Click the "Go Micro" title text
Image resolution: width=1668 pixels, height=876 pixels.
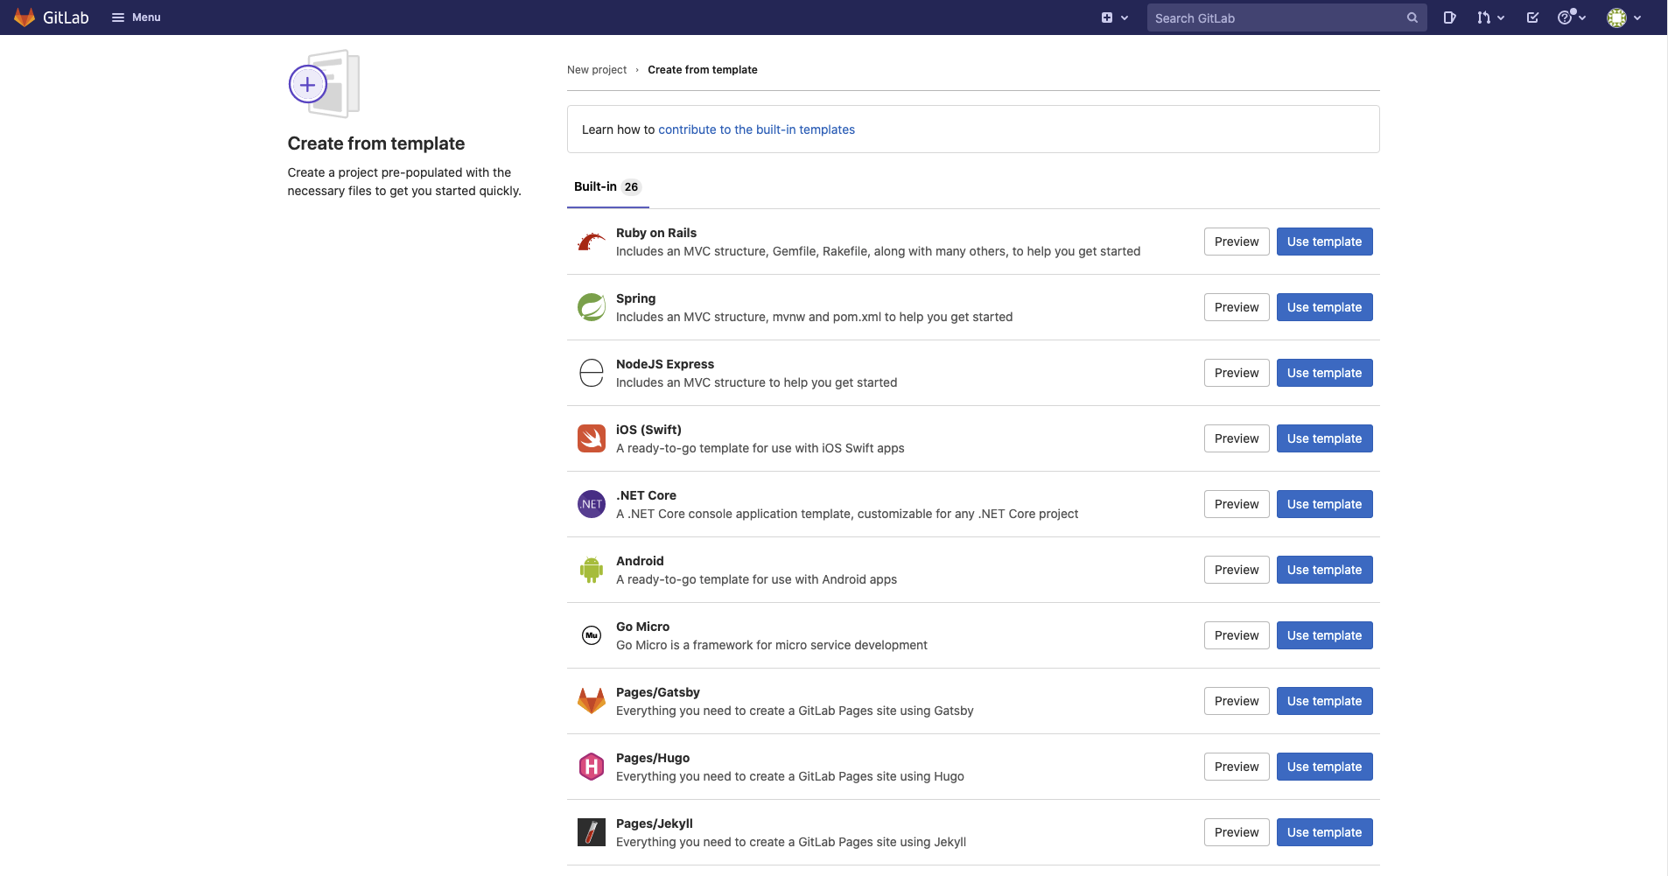[x=642, y=627]
